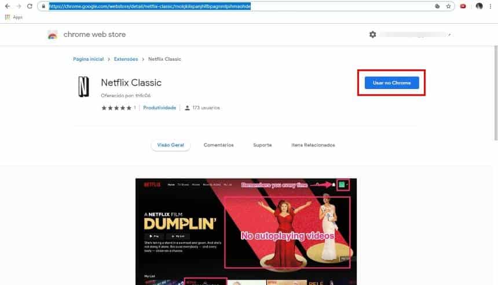Click the chrome web store title text
Image resolution: width=498 pixels, height=285 pixels.
point(94,34)
